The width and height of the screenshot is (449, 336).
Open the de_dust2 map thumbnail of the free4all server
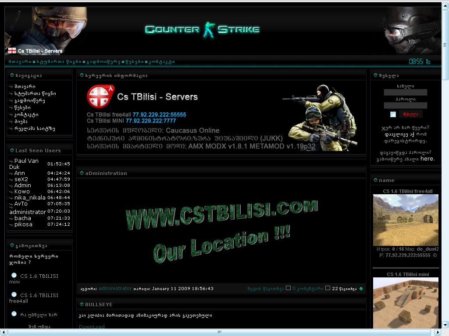coord(406,220)
